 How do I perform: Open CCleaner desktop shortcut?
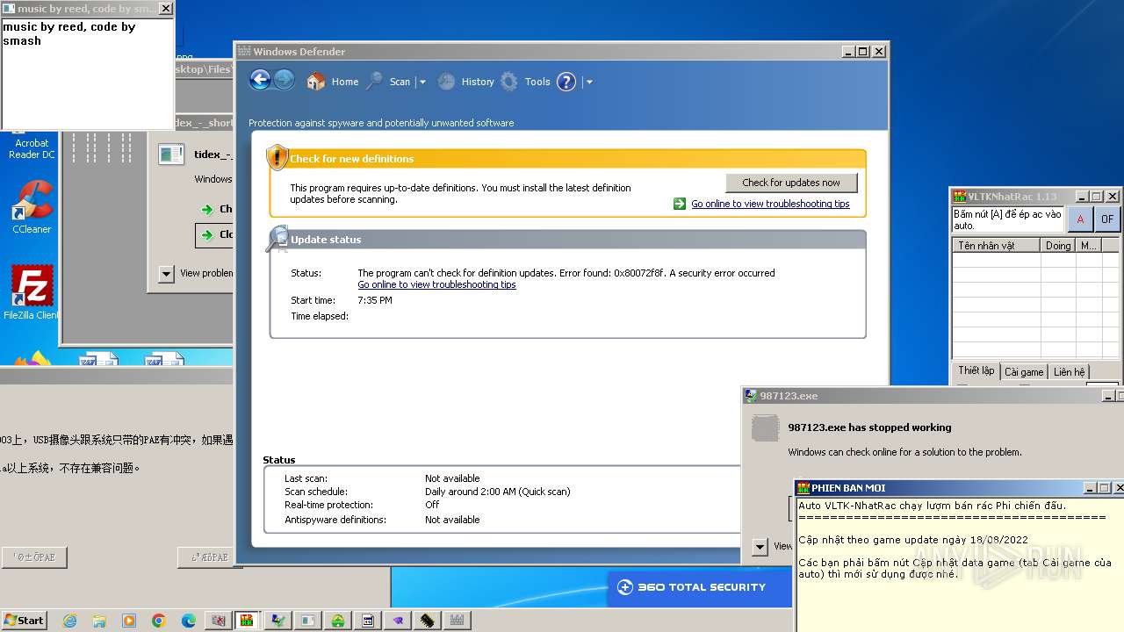pos(32,207)
